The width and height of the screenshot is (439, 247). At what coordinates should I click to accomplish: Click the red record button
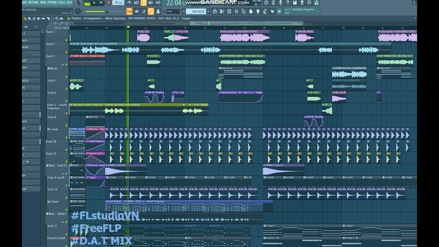(x=109, y=2)
